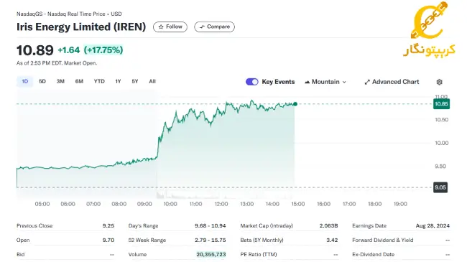This screenshot has width=467, height=262.
Task: Click the Advanced Chart expand arrow icon
Action: pyautogui.click(x=367, y=82)
